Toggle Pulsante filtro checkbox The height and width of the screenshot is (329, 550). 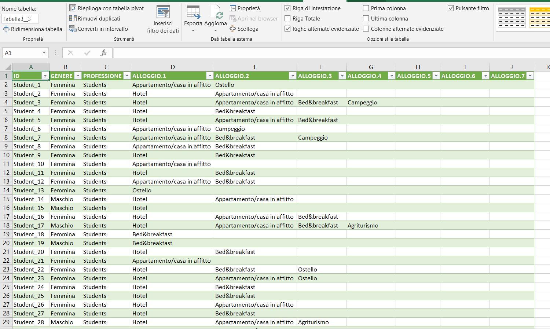(451, 8)
